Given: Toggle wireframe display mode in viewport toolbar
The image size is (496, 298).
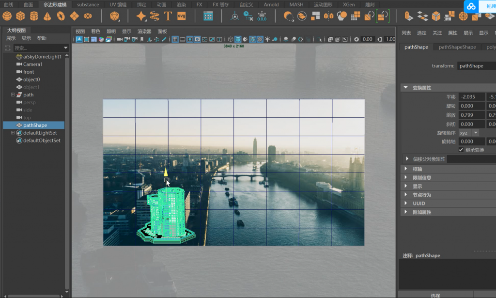Looking at the screenshot, I should click(231, 39).
